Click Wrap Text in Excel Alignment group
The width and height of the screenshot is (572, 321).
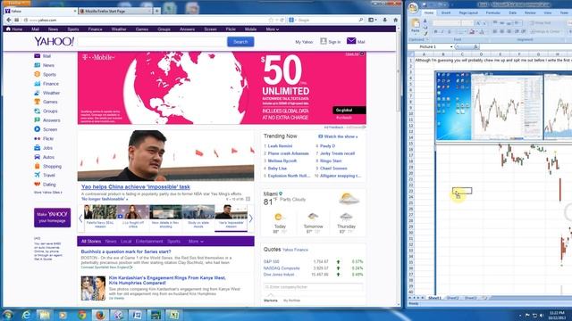coord(540,23)
